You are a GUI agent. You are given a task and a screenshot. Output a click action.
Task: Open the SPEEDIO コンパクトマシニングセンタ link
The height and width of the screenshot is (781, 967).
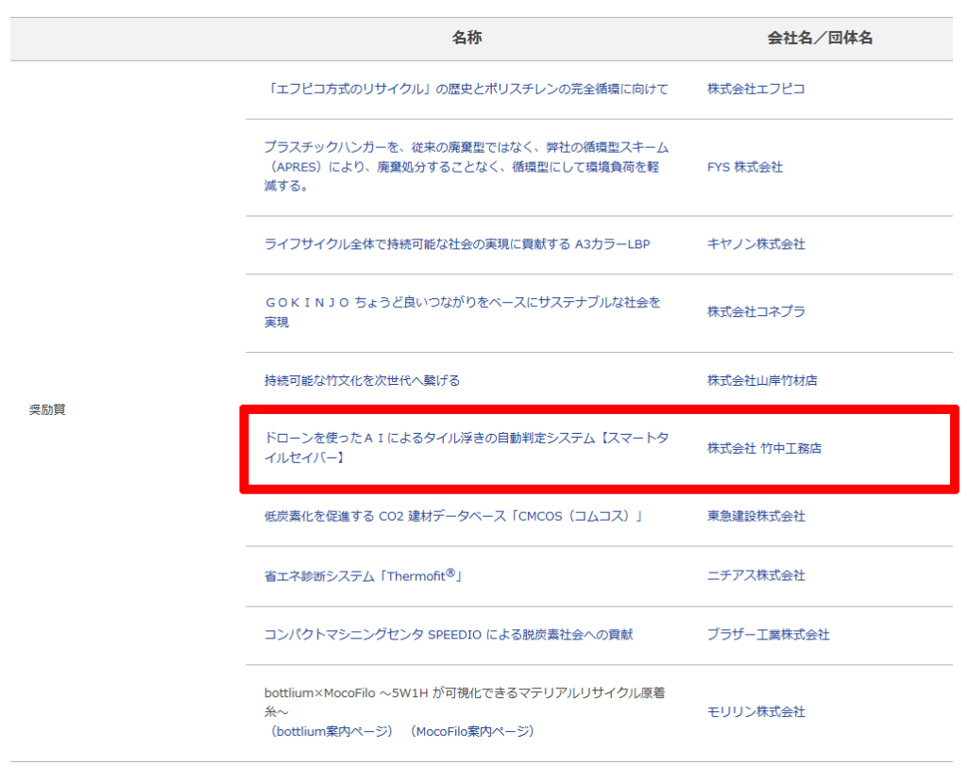pos(449,635)
